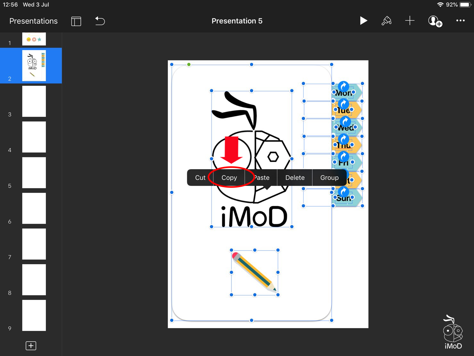Select slide 1 thumbnail
This screenshot has width=474, height=356.
(x=34, y=39)
